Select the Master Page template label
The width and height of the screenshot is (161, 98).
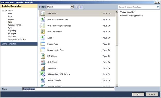coord(53,44)
